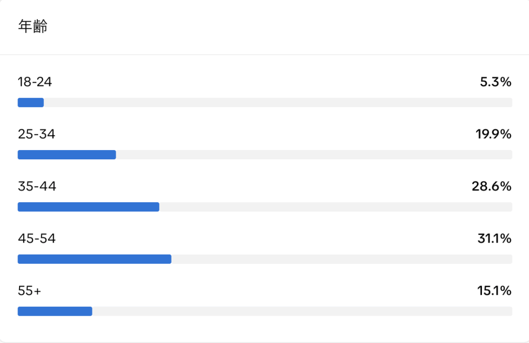Click the 25-34 blue bar fill

(67, 155)
